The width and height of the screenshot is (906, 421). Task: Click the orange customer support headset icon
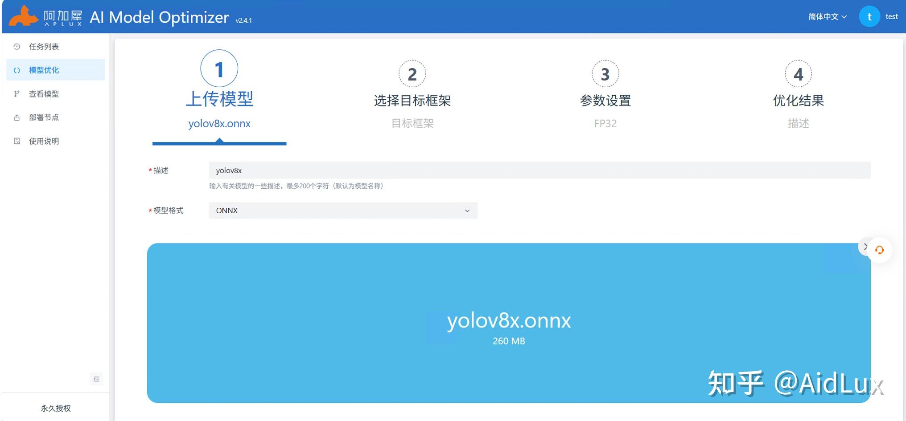pos(880,250)
